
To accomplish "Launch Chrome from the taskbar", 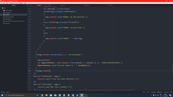I will pos(42,95).
